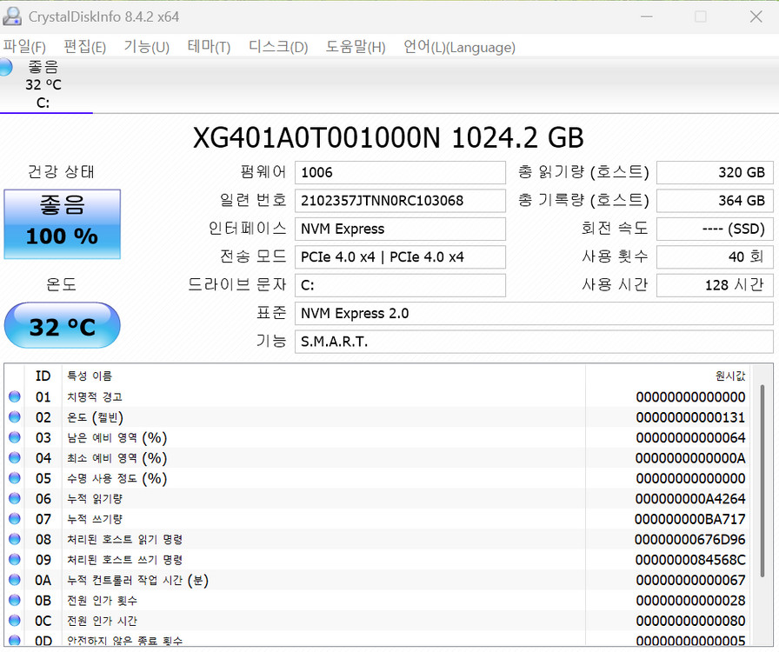Click the blue status orb beside 좋음 disk tab
Screen dimensions: 779x652
tap(5, 67)
